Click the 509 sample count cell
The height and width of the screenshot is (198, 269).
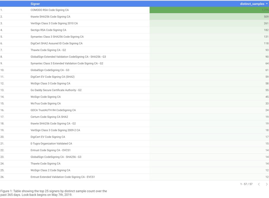coord(266,17)
